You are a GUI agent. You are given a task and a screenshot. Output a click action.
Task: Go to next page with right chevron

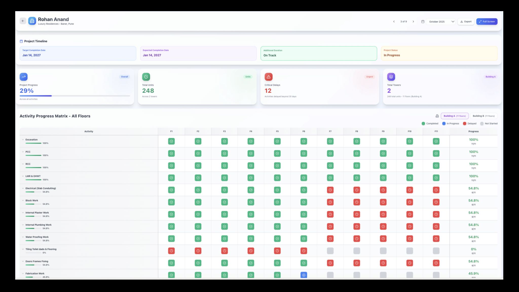(413, 22)
